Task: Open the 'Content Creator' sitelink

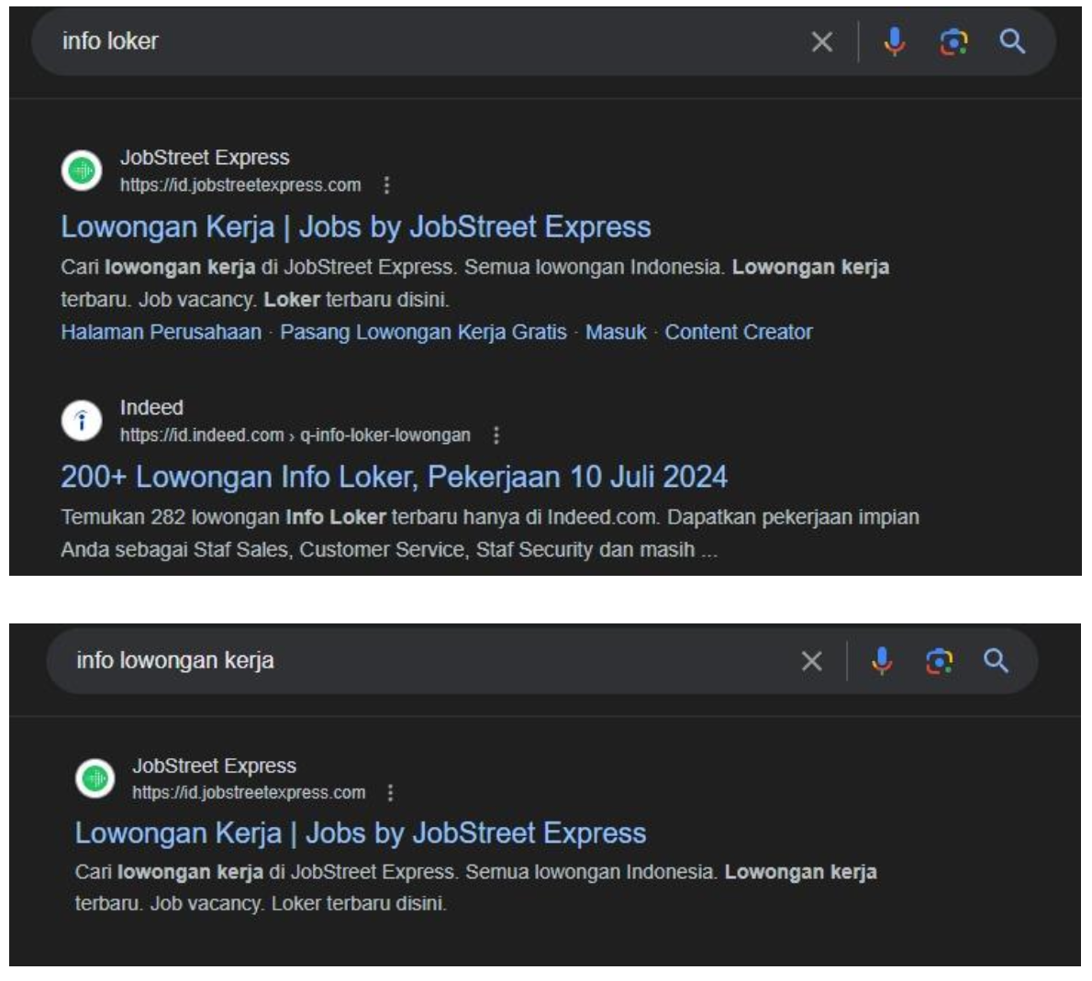Action: (738, 333)
